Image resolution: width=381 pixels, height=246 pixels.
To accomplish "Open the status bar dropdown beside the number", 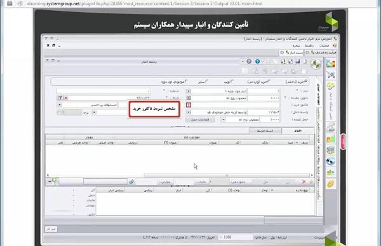I will pyautogui.click(x=220, y=237).
